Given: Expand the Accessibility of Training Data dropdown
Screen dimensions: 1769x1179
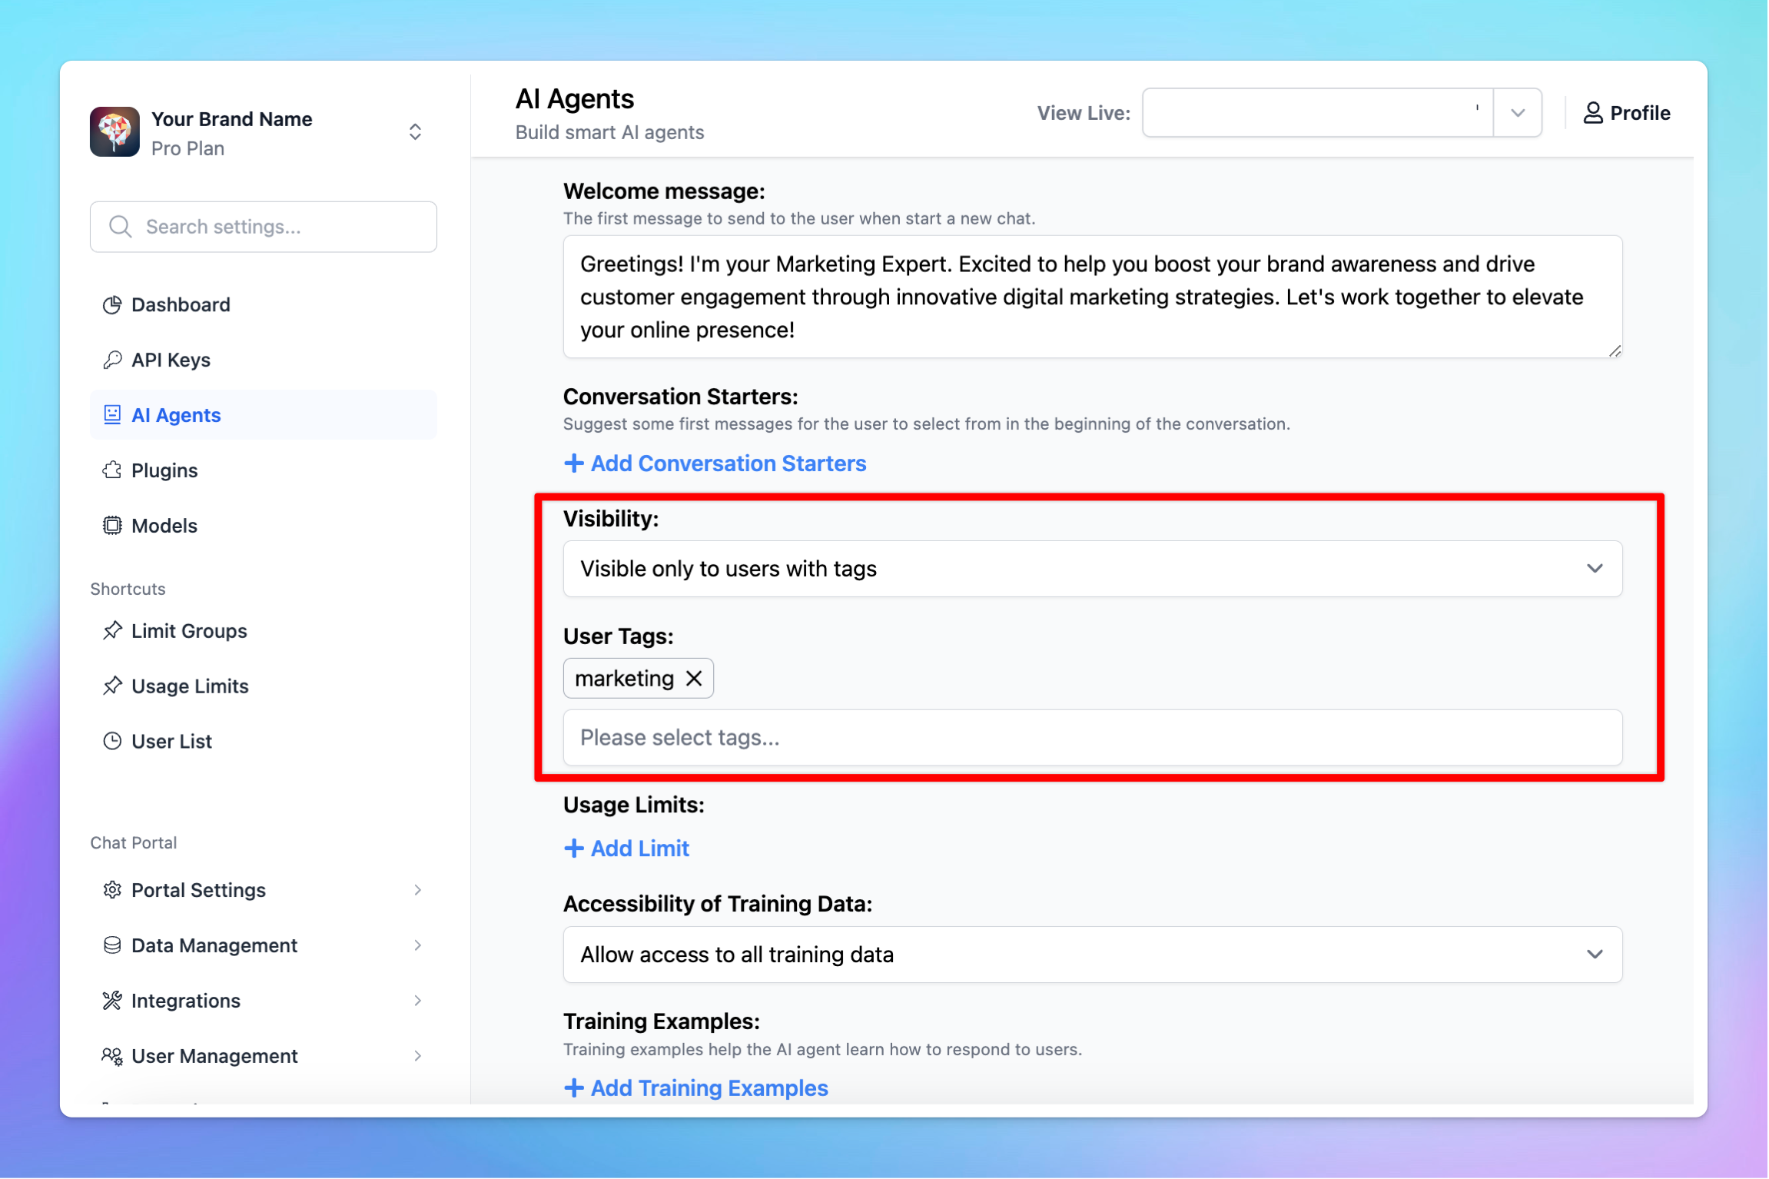Looking at the screenshot, I should tap(1595, 953).
